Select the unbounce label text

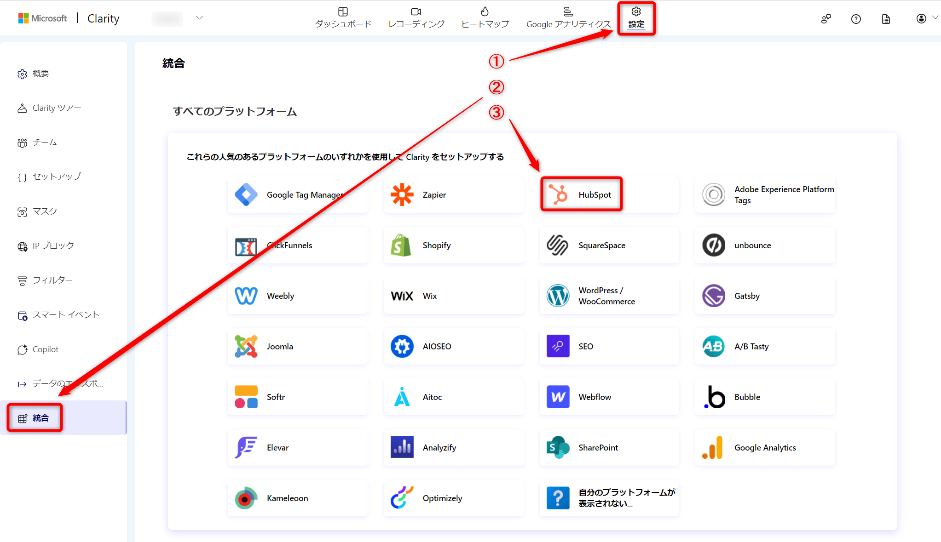tap(752, 245)
